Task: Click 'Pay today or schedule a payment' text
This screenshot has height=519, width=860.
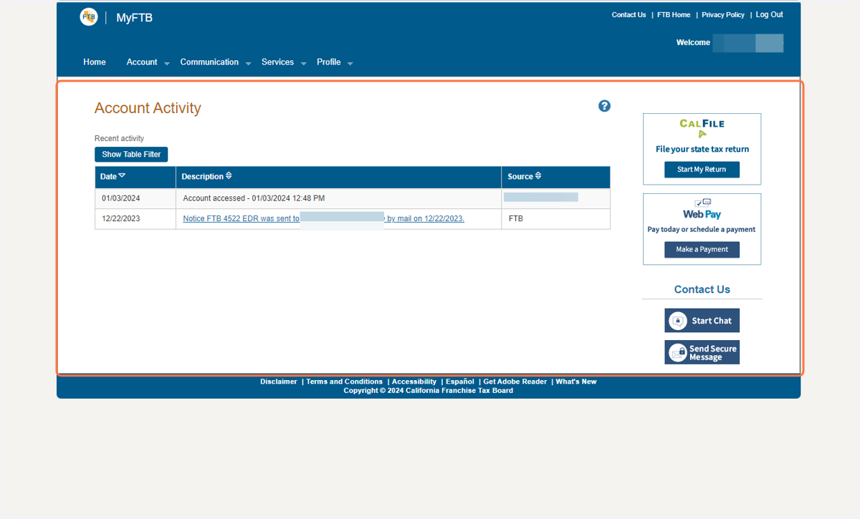Action: tap(702, 230)
